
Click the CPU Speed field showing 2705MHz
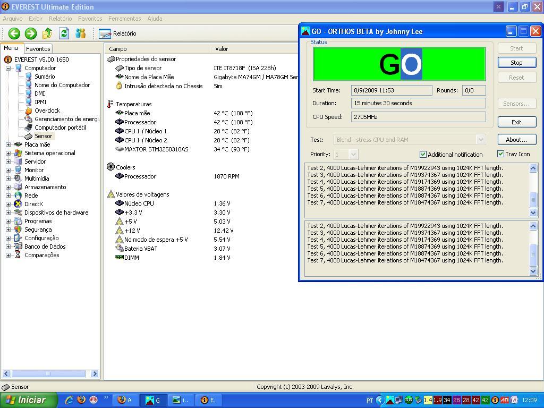(x=419, y=117)
